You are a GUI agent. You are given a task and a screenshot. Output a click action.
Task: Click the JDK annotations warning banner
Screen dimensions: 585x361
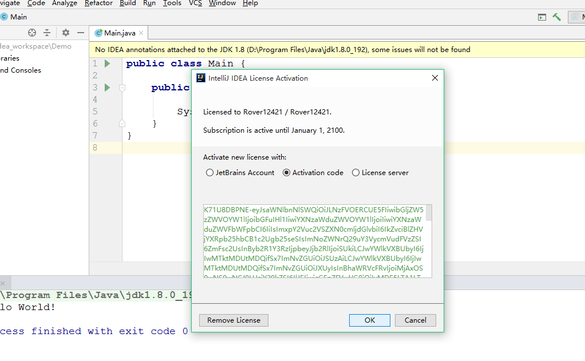click(x=337, y=50)
